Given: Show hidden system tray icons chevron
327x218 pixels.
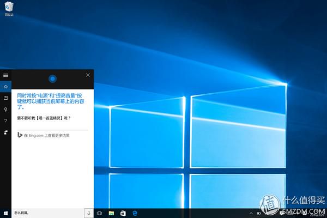Looking at the screenshot, I should click(251, 213).
